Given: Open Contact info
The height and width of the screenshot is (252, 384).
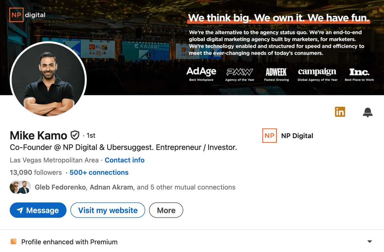Looking at the screenshot, I should 124,160.
